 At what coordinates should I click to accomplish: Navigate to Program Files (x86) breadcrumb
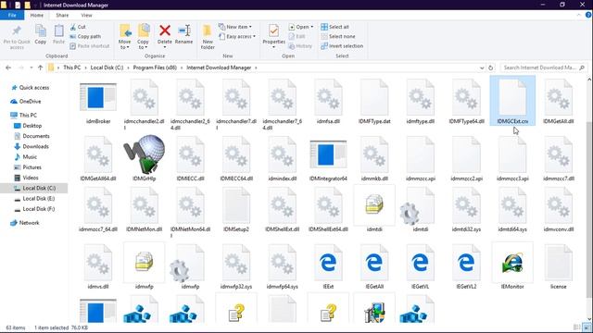point(155,68)
